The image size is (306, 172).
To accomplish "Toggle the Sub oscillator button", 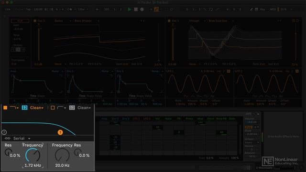I will (x=20, y=21).
